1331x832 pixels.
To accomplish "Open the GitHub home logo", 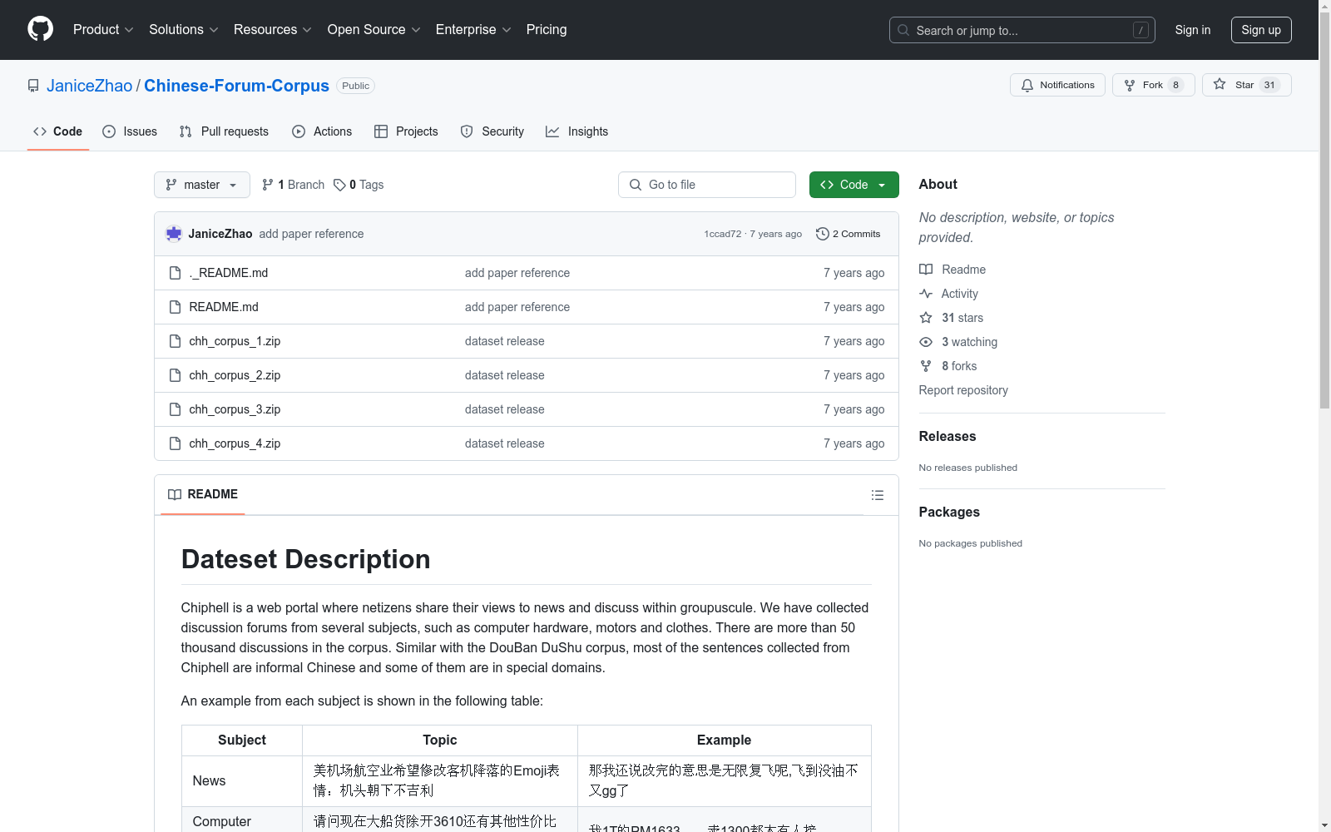I will coord(40,29).
